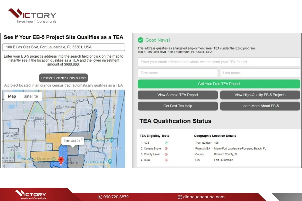Click the Museum of Discovery marker icon
Screen dimensions: 302x201
53,159
